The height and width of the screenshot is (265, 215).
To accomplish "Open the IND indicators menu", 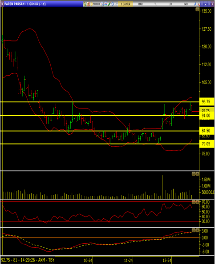I will pos(186,4).
